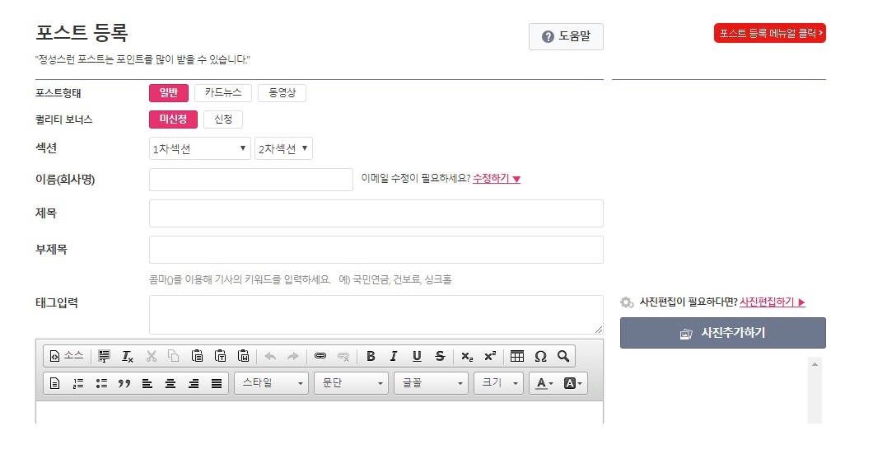
Task: Insert a table with the table icon
Action: tap(517, 356)
